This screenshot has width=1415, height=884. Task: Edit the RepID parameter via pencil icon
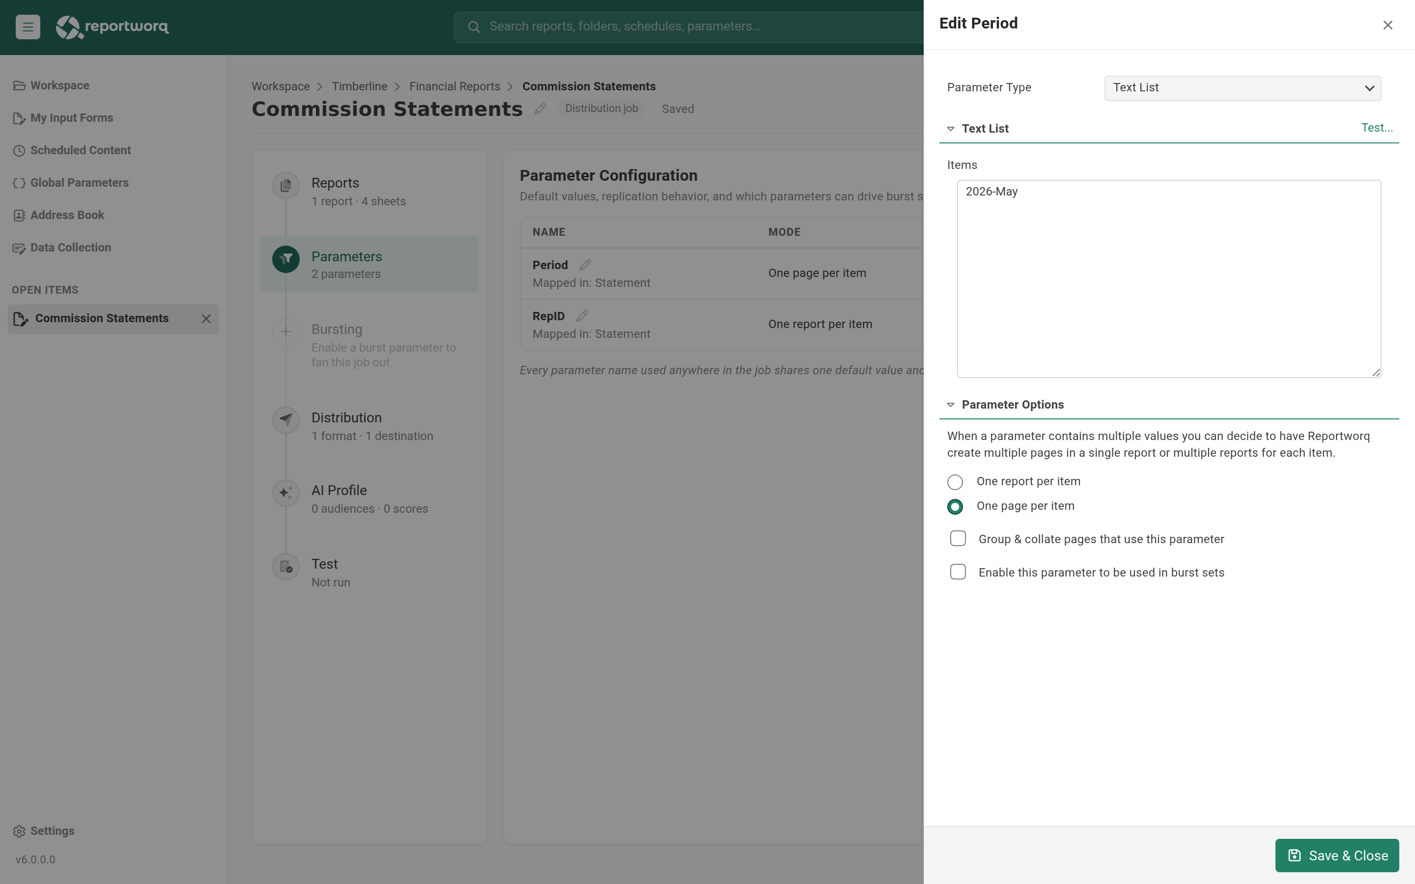582,316
